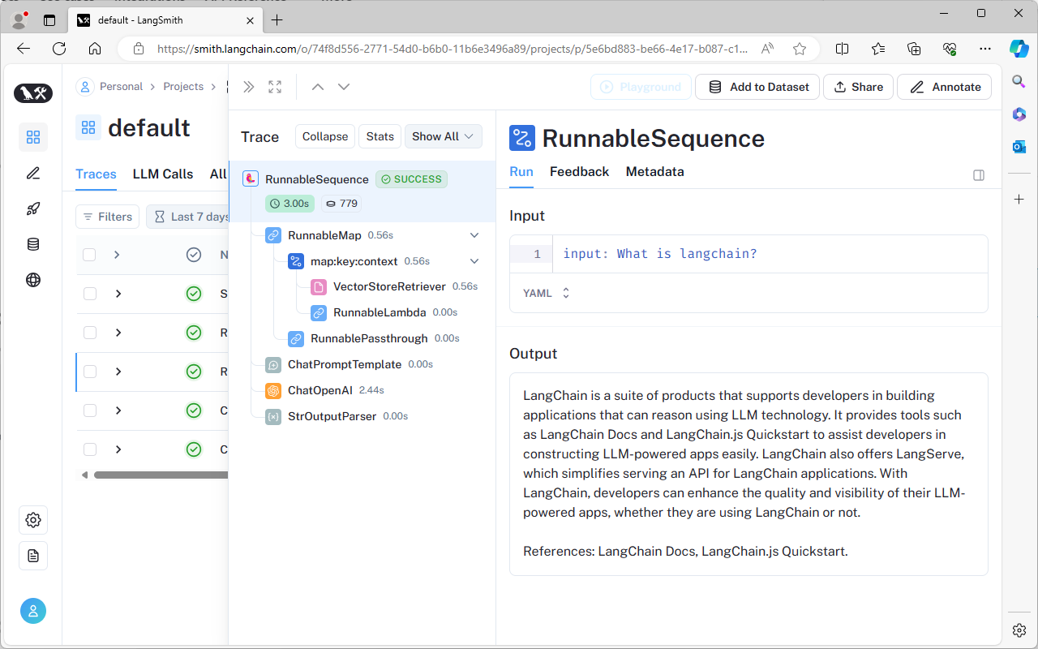The image size is (1038, 649).
Task: Check the box for trace row starting with S
Action: pos(90,294)
